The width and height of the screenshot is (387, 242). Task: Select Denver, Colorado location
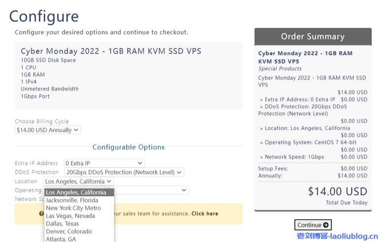[x=69, y=232]
